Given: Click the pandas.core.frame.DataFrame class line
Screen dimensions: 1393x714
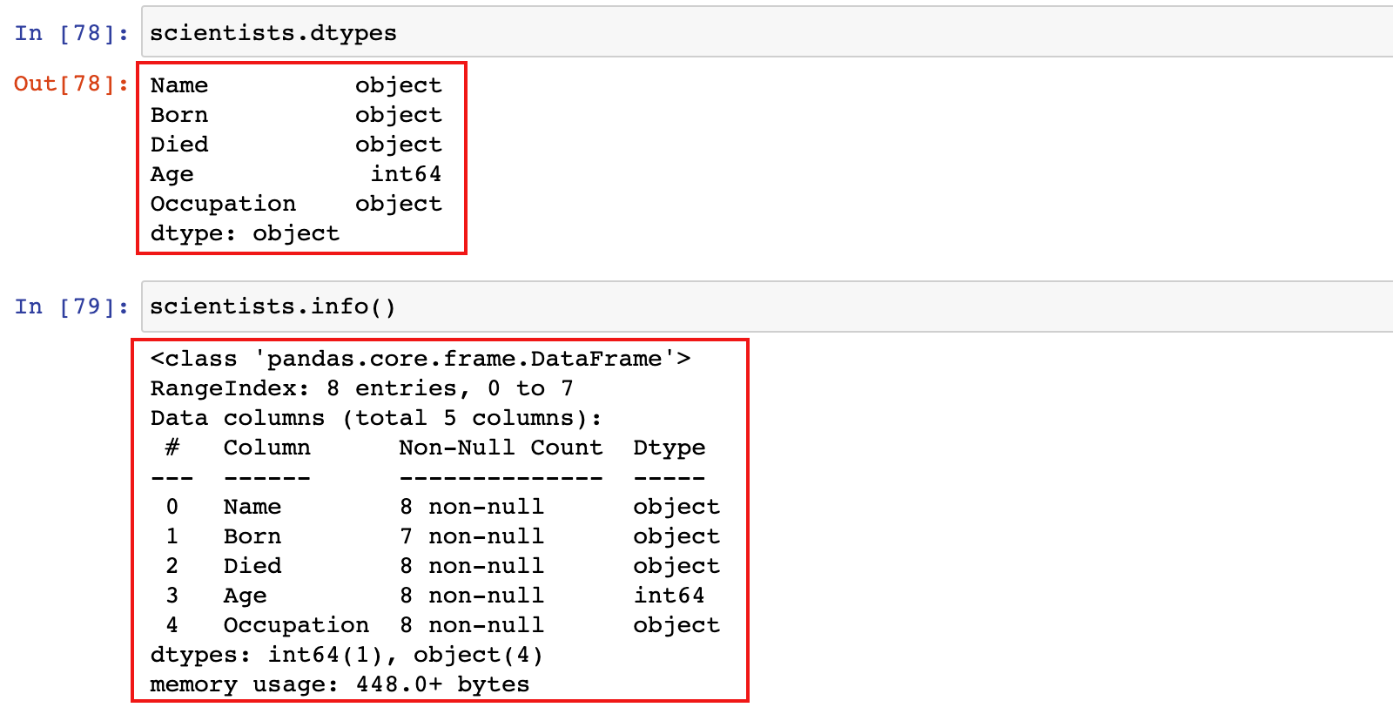Looking at the screenshot, I should (x=421, y=359).
